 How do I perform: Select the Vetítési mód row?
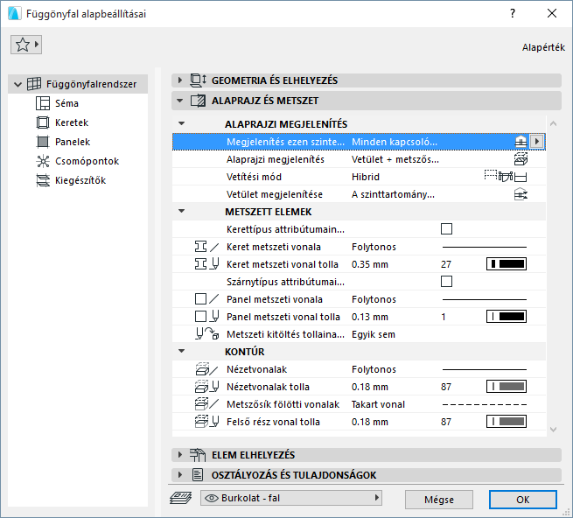(x=359, y=177)
